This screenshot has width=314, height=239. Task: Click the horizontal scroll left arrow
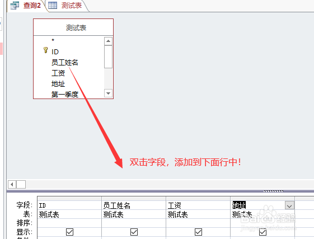pyautogui.click(x=12, y=184)
